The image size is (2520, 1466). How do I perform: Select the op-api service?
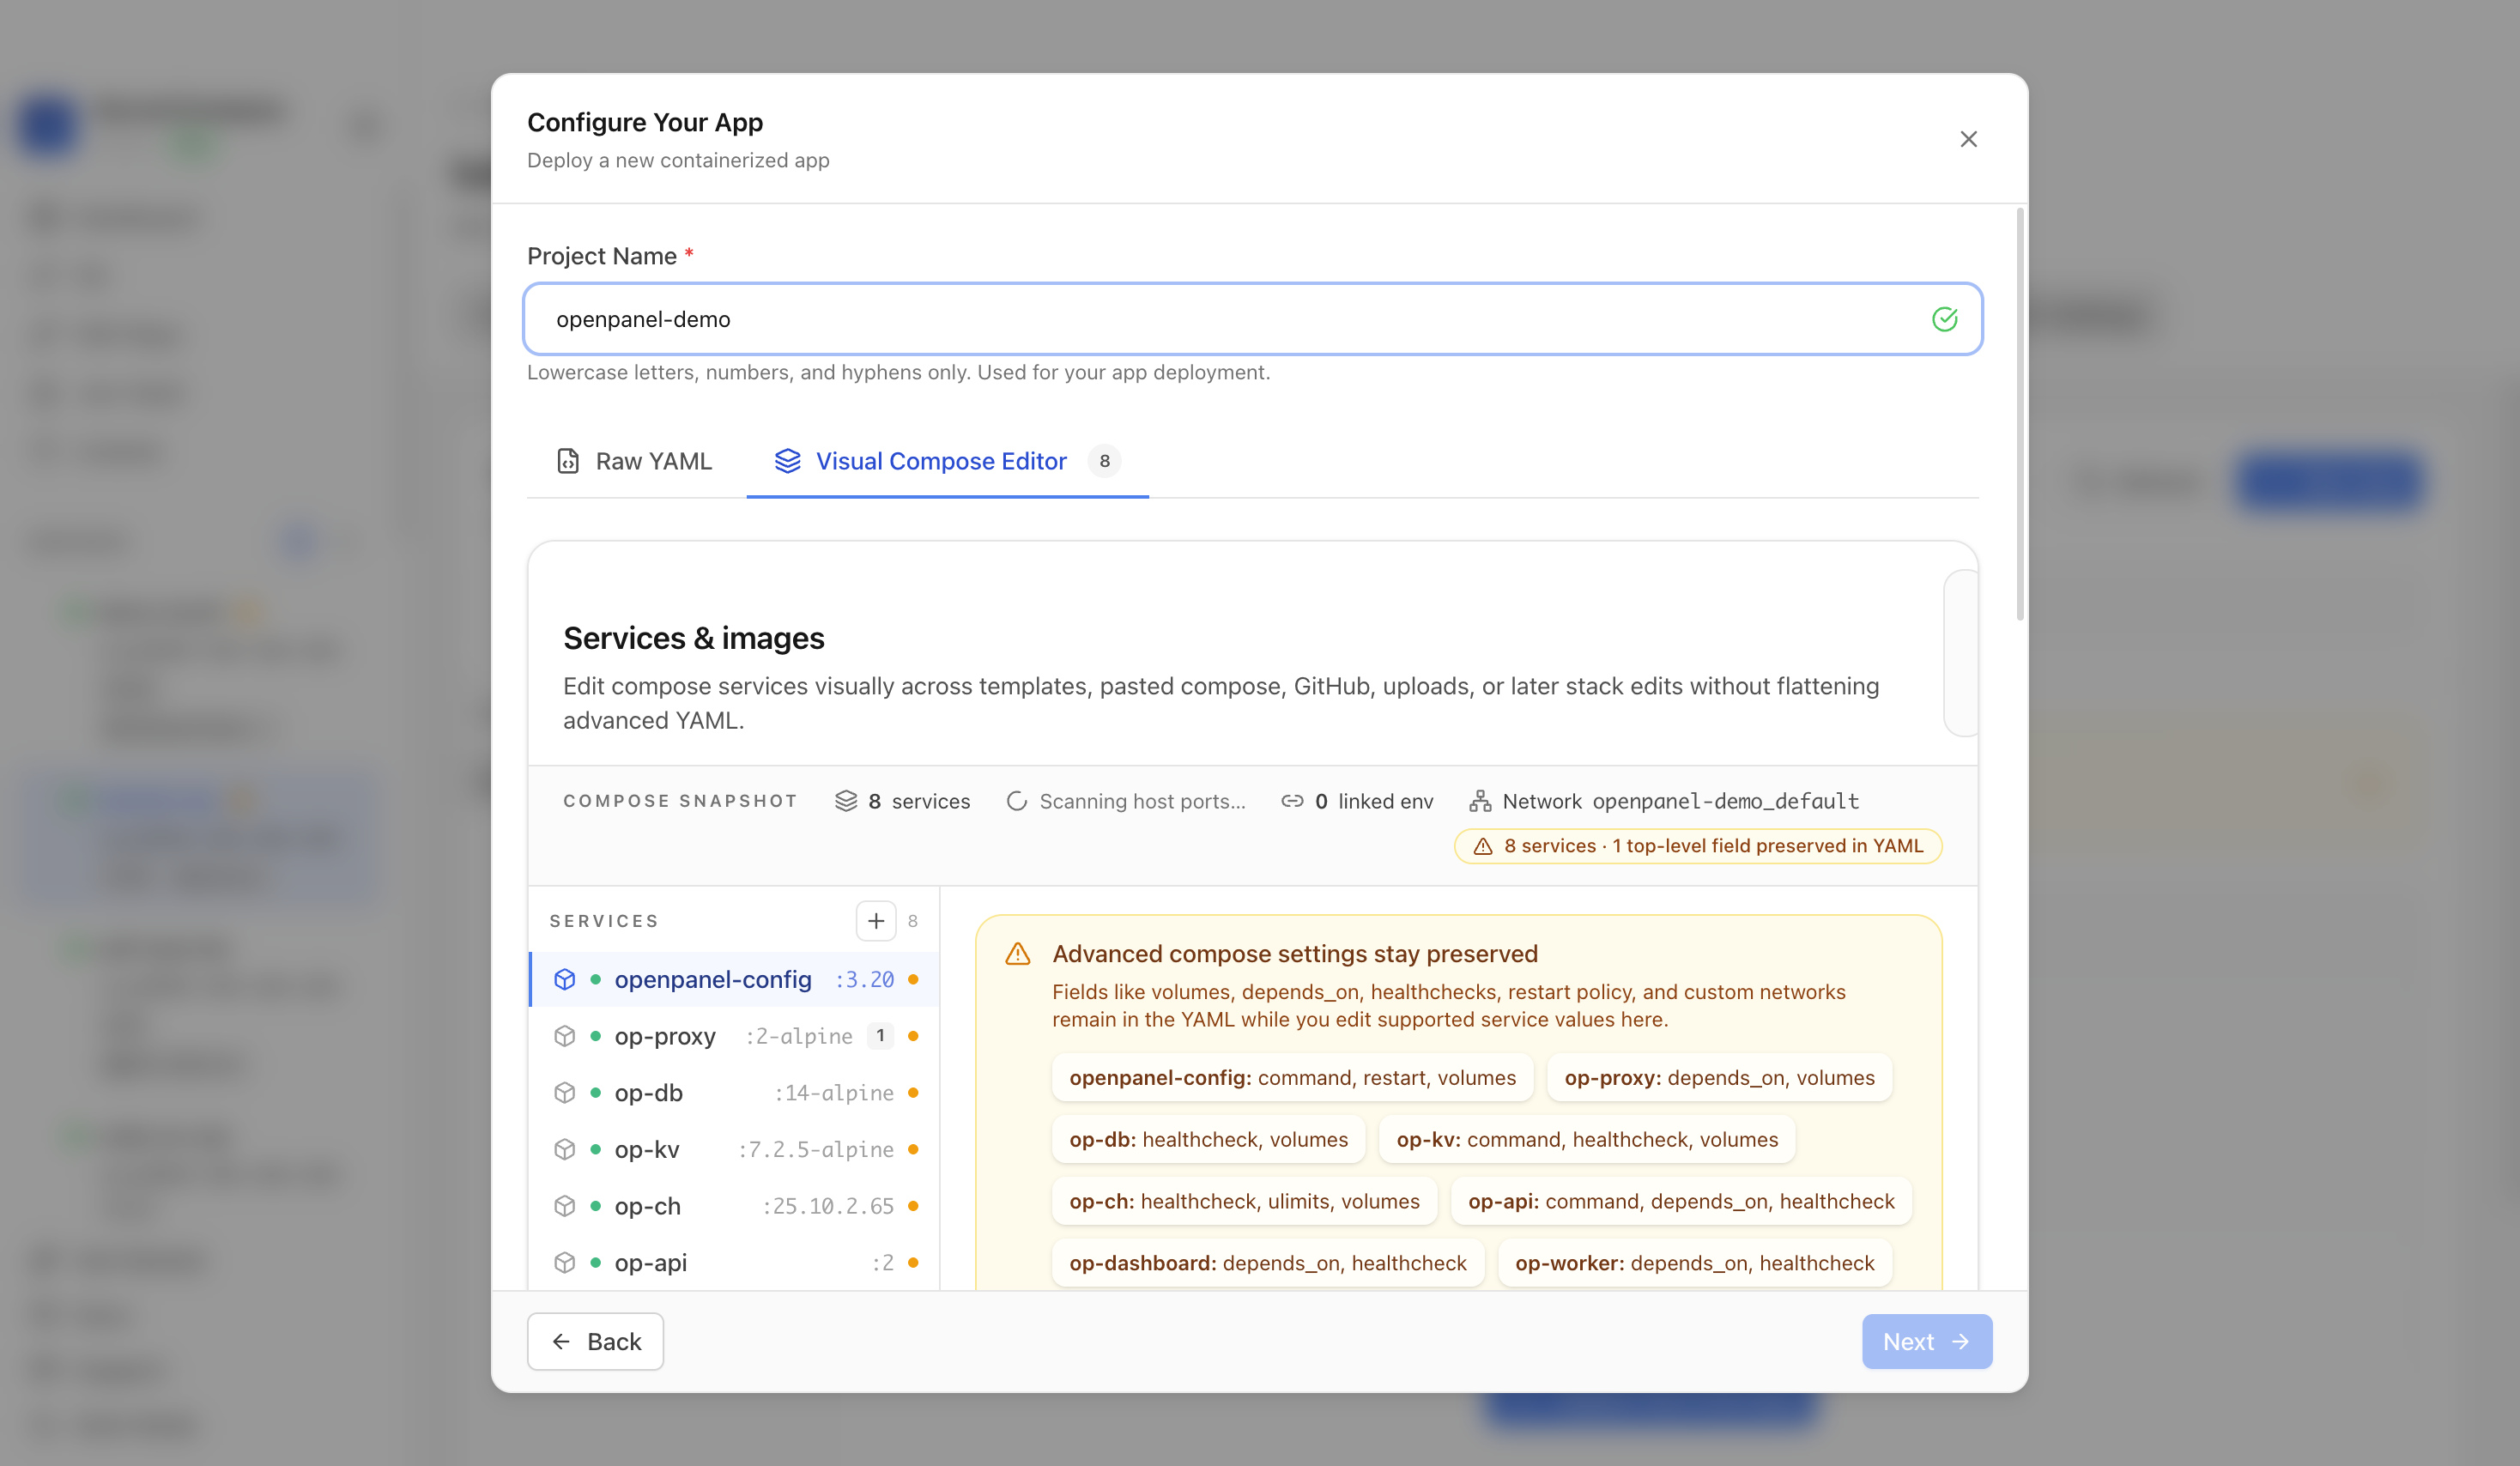[734, 1262]
